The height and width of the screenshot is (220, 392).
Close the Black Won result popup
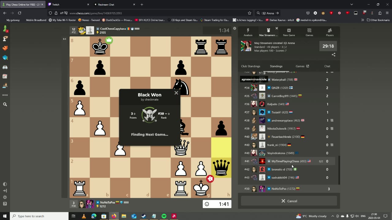[x=176, y=93]
